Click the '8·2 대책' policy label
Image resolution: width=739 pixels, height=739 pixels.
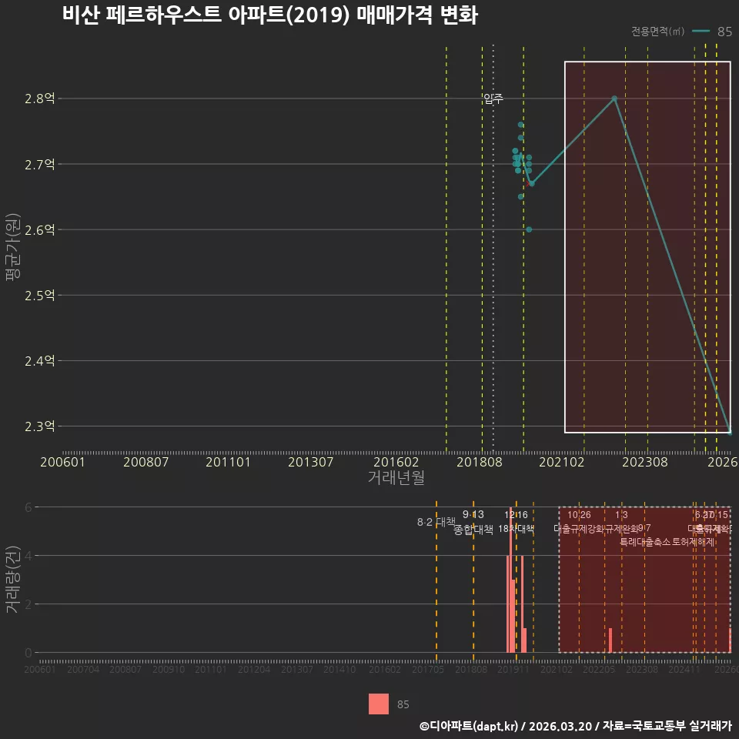436,522
